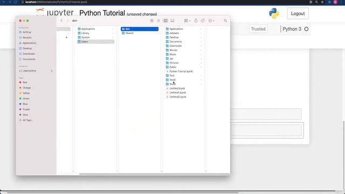
Task: Go forward in Finder window history
Action: (x=67, y=20)
